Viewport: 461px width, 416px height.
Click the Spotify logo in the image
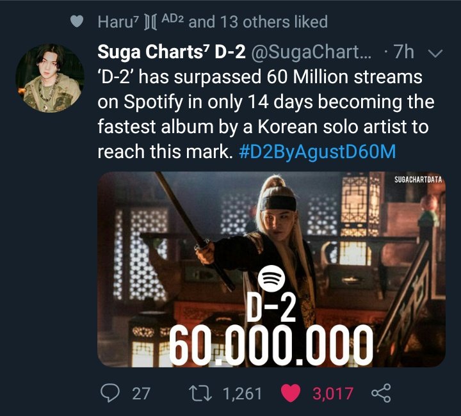point(270,279)
